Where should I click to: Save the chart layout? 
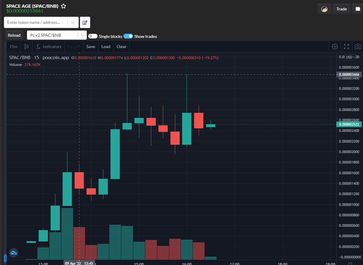(90, 46)
